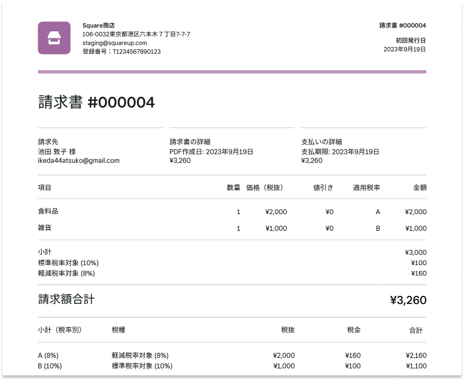Click the purple Square store logo icon
The height and width of the screenshot is (380, 464).
54,38
